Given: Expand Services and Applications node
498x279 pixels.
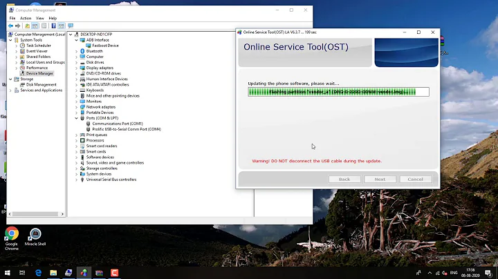Looking at the screenshot, I should pyautogui.click(x=10, y=90).
